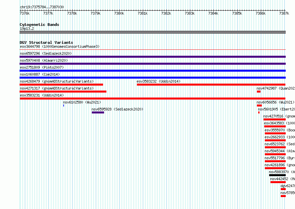Click the red esv3643583 variant bar
This screenshot has width=295, height=209.
click(275, 126)
